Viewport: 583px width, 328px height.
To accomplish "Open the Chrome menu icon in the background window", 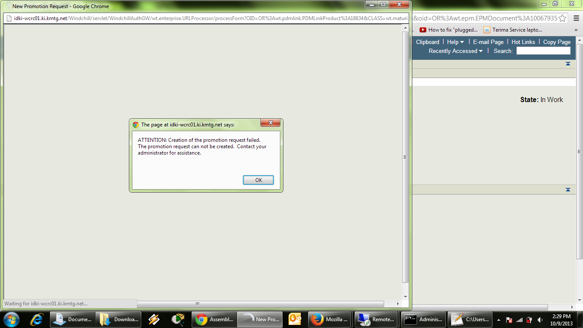I will (576, 18).
